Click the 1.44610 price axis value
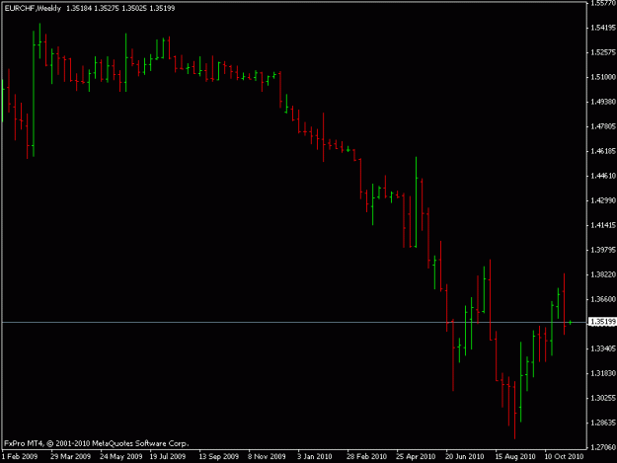Viewport: 617px width, 463px height. [603, 176]
